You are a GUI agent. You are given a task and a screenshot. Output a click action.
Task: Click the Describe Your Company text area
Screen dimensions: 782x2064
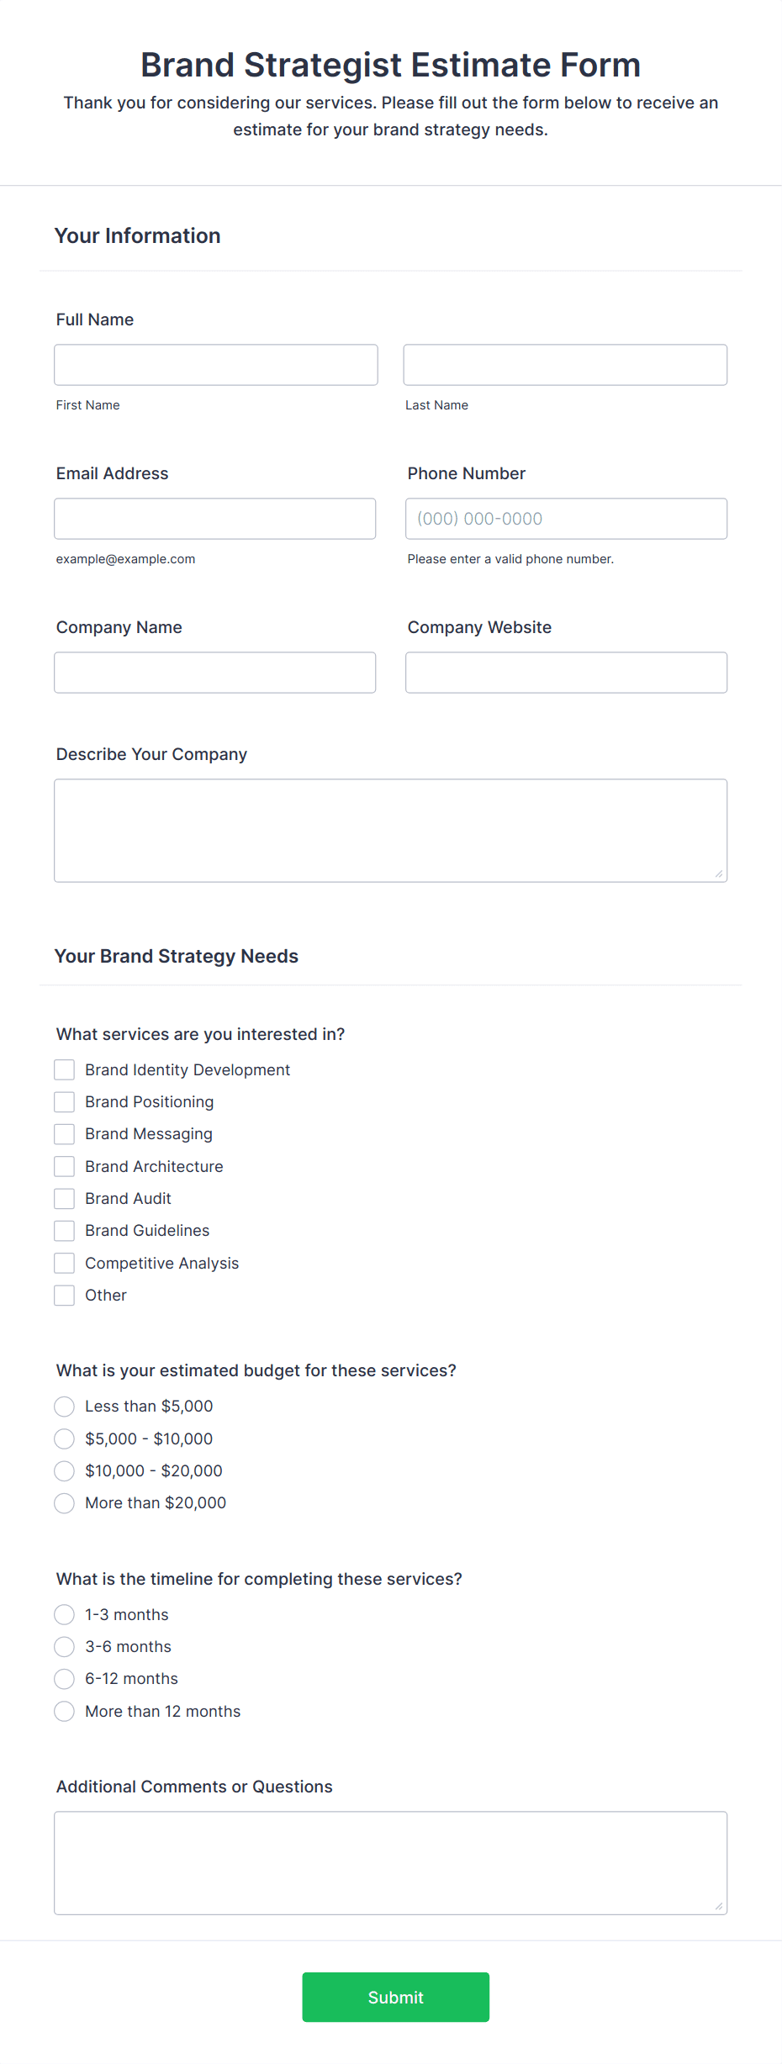click(x=391, y=831)
